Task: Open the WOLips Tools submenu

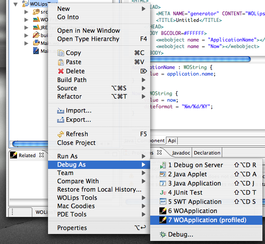Action: 99,198
